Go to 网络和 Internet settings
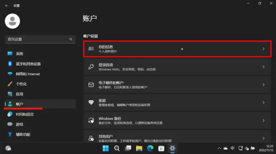 coord(41,74)
